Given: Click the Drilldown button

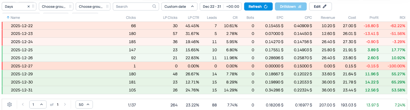Looking at the screenshot, I should (291, 7).
